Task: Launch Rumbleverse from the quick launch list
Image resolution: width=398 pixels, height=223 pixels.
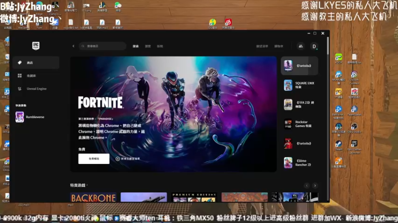Action: [x=30, y=117]
